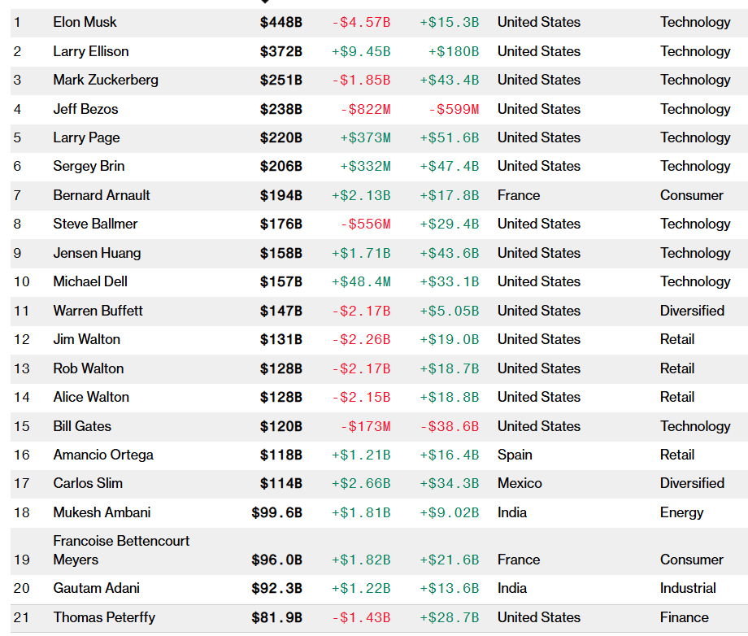Open Larry Ellison's profile link
Image resolution: width=748 pixels, height=636 pixels.
click(x=90, y=51)
